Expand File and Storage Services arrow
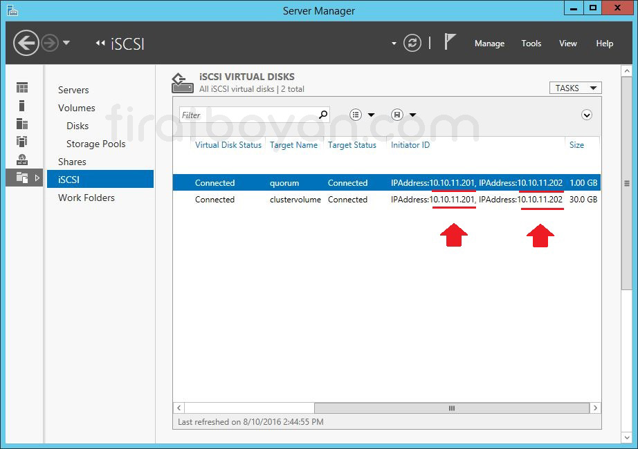This screenshot has height=449, width=638. tap(37, 178)
